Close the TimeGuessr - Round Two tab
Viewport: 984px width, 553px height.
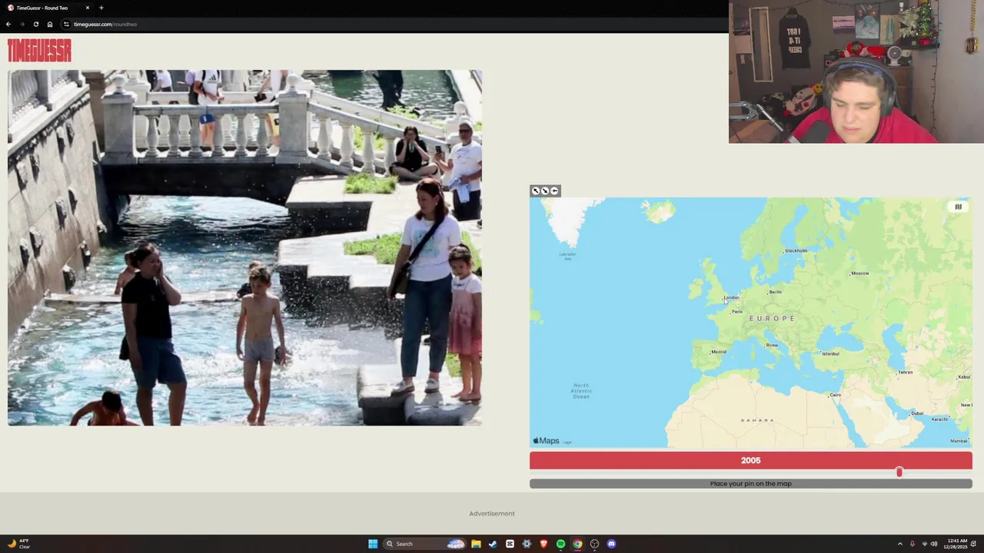88,8
